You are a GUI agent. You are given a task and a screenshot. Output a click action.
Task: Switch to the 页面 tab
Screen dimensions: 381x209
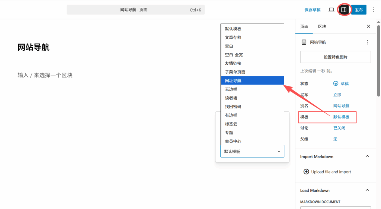(304, 26)
